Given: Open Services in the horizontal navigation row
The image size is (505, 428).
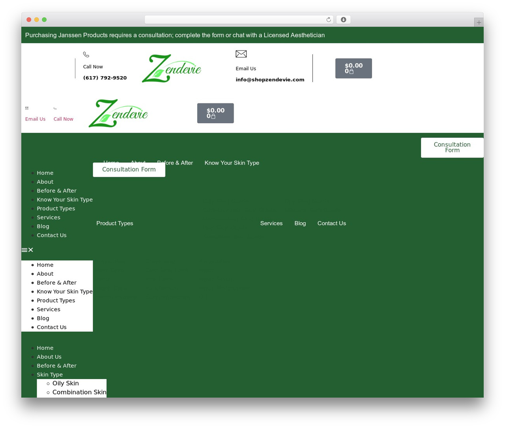Looking at the screenshot, I should coord(271,223).
